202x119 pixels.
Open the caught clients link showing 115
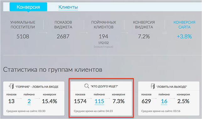(x=99, y=101)
